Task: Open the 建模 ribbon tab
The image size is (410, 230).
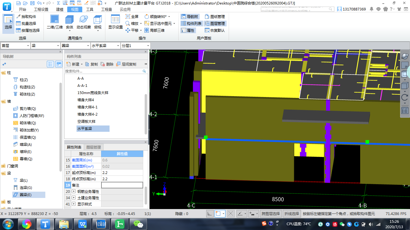Action: click(x=60, y=9)
